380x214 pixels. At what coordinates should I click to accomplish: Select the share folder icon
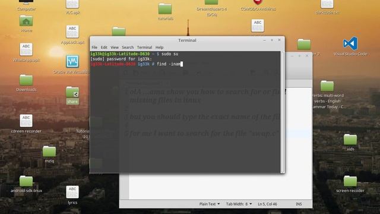coord(72,92)
